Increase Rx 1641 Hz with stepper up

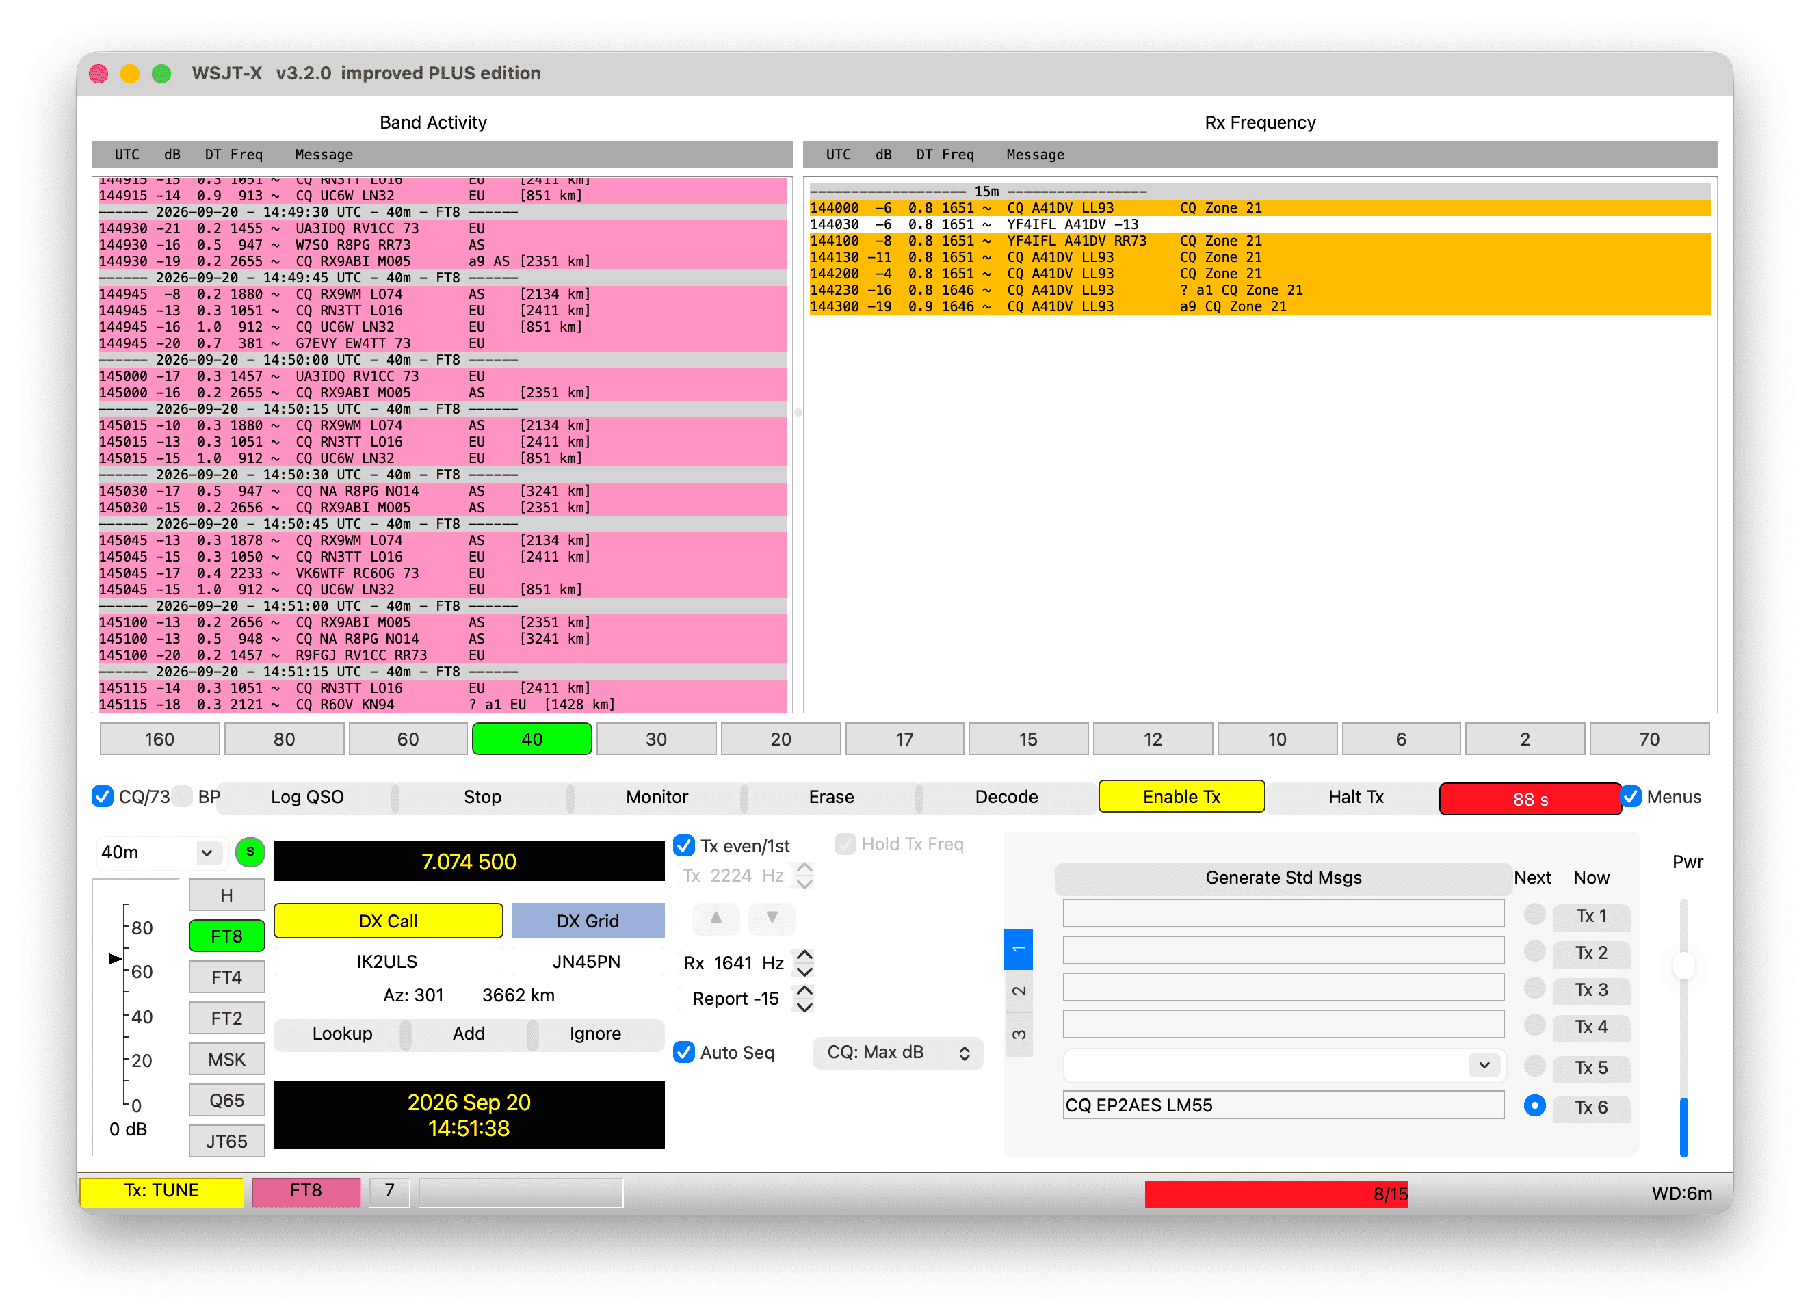point(804,956)
